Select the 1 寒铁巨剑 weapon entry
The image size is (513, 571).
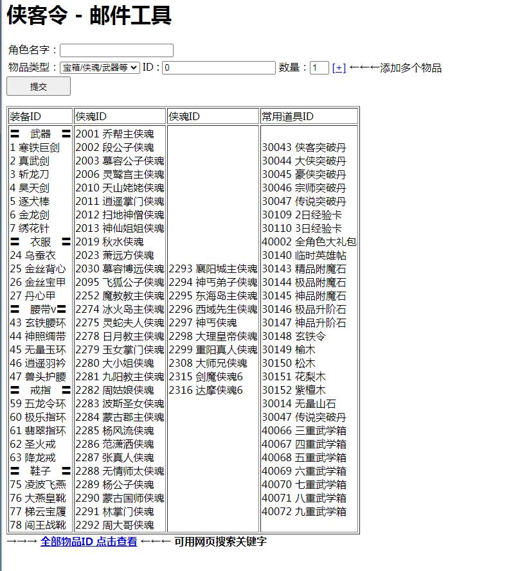[x=35, y=147]
